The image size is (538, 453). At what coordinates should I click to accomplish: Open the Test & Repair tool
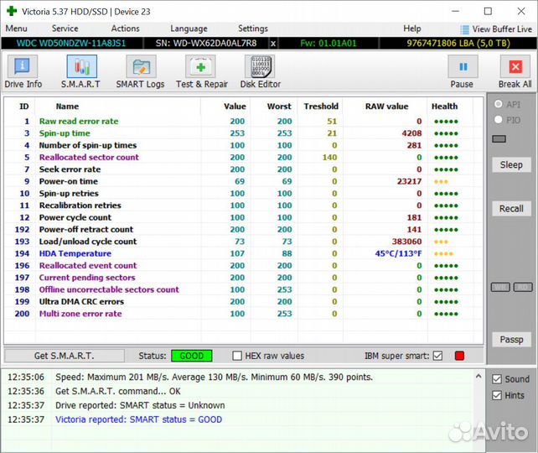coord(201,71)
